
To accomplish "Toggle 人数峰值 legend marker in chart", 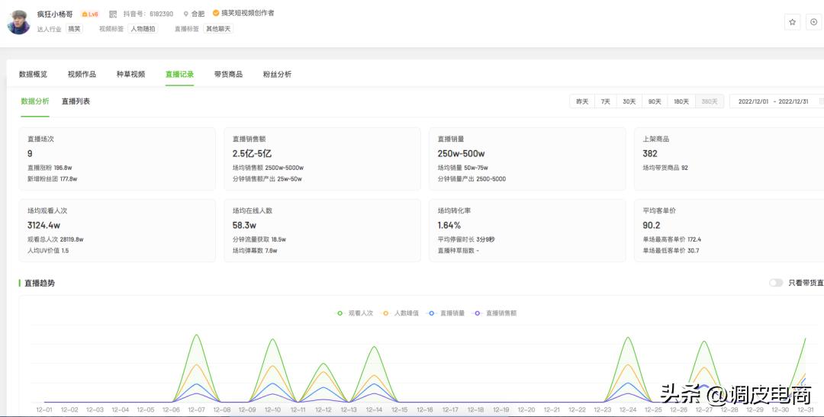I will (386, 313).
